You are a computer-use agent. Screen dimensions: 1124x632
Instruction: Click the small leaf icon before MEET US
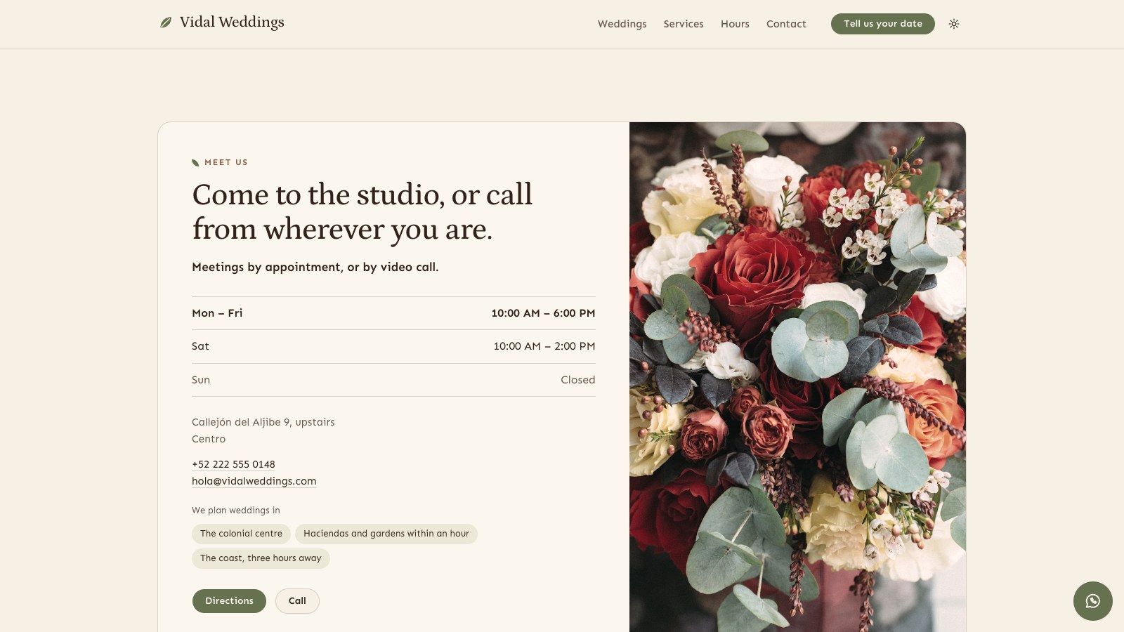tap(195, 163)
